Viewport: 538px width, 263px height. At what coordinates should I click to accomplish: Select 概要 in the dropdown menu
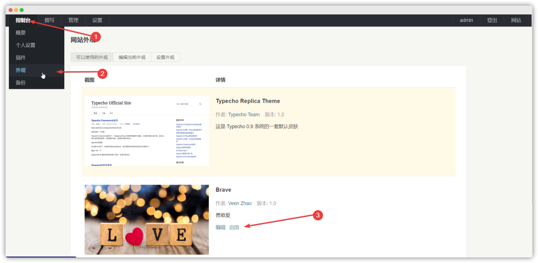tap(37, 33)
